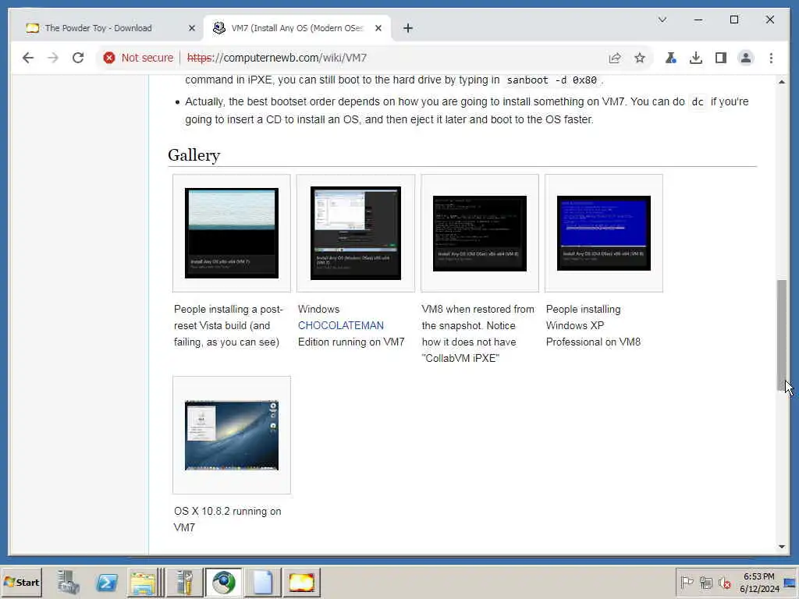Open the Windows CHOCOLATEMAN Edition thumbnail
The width and height of the screenshot is (799, 599).
(356, 233)
